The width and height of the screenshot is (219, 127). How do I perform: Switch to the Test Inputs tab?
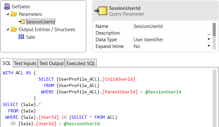point(25,63)
